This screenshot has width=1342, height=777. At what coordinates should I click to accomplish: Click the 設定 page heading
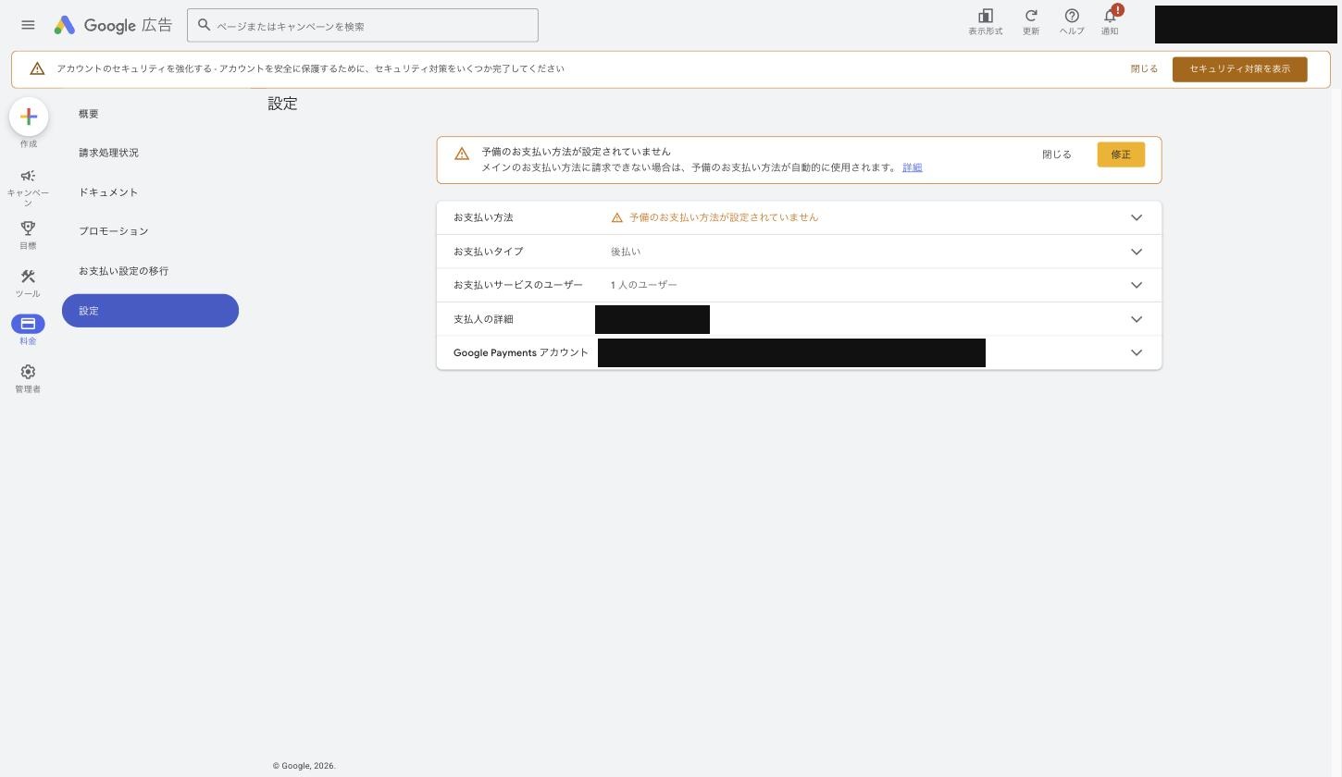pos(282,104)
